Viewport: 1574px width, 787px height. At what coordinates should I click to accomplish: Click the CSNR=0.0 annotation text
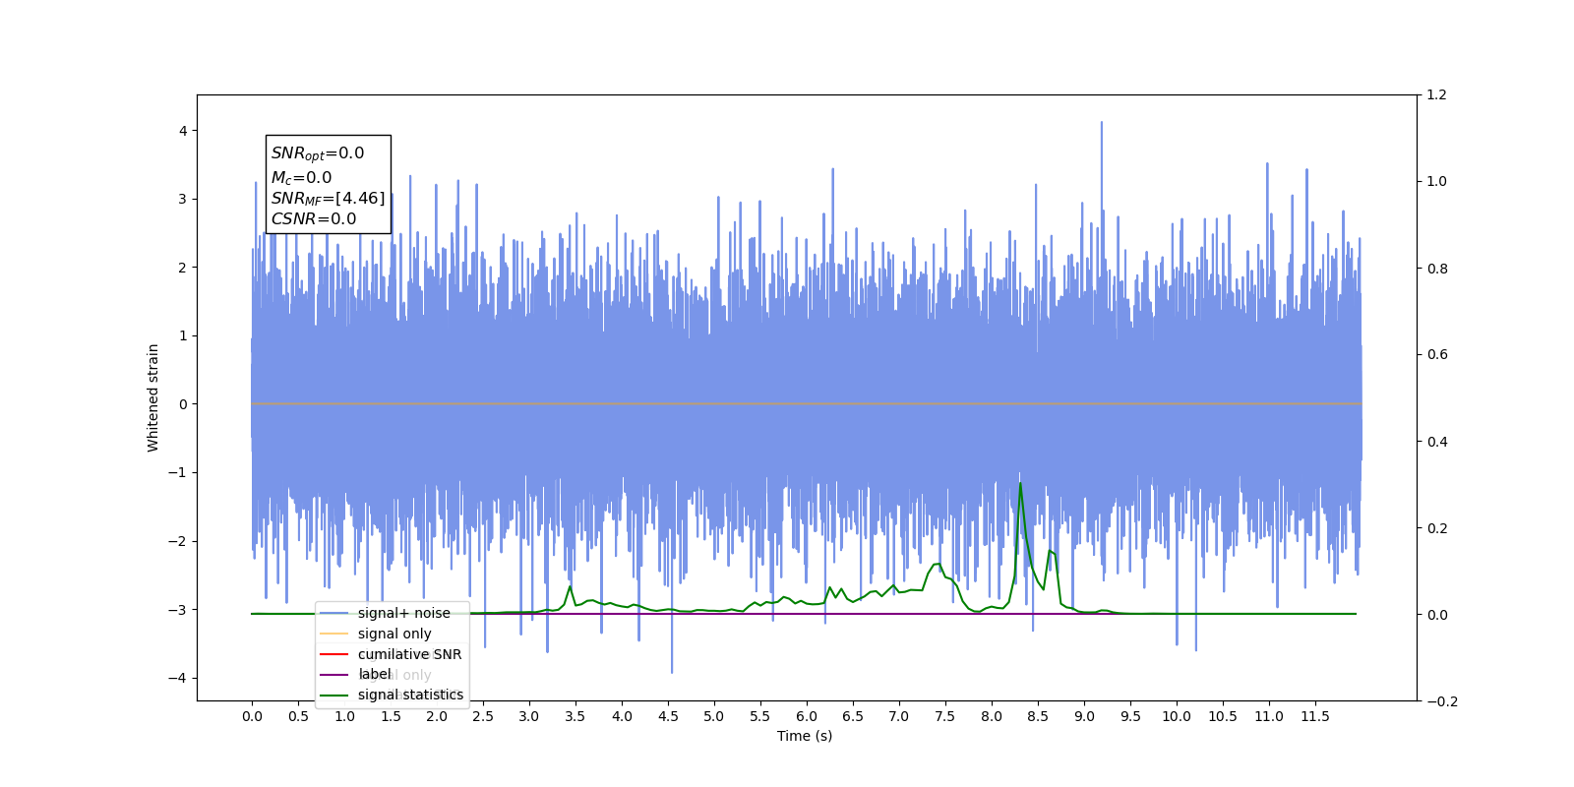click(314, 219)
